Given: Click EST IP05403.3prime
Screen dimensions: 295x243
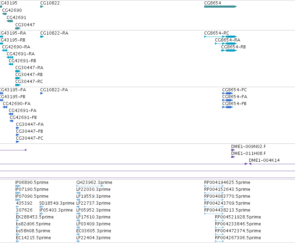Looking at the screenshot, I should [x=41, y=214].
